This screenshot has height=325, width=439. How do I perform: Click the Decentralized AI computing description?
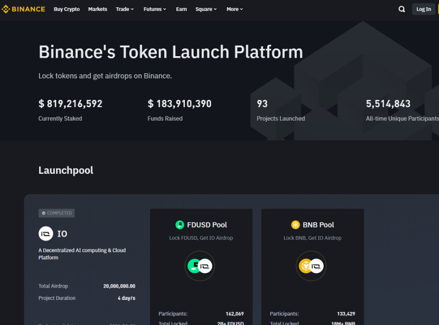[x=82, y=254]
